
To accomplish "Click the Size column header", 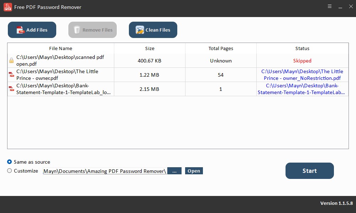I will [150, 48].
